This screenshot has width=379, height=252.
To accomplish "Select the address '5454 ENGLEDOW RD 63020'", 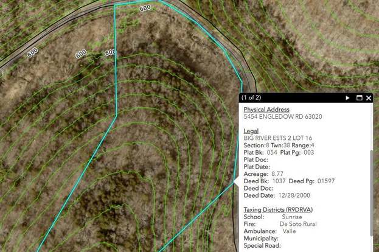I will [283, 117].
